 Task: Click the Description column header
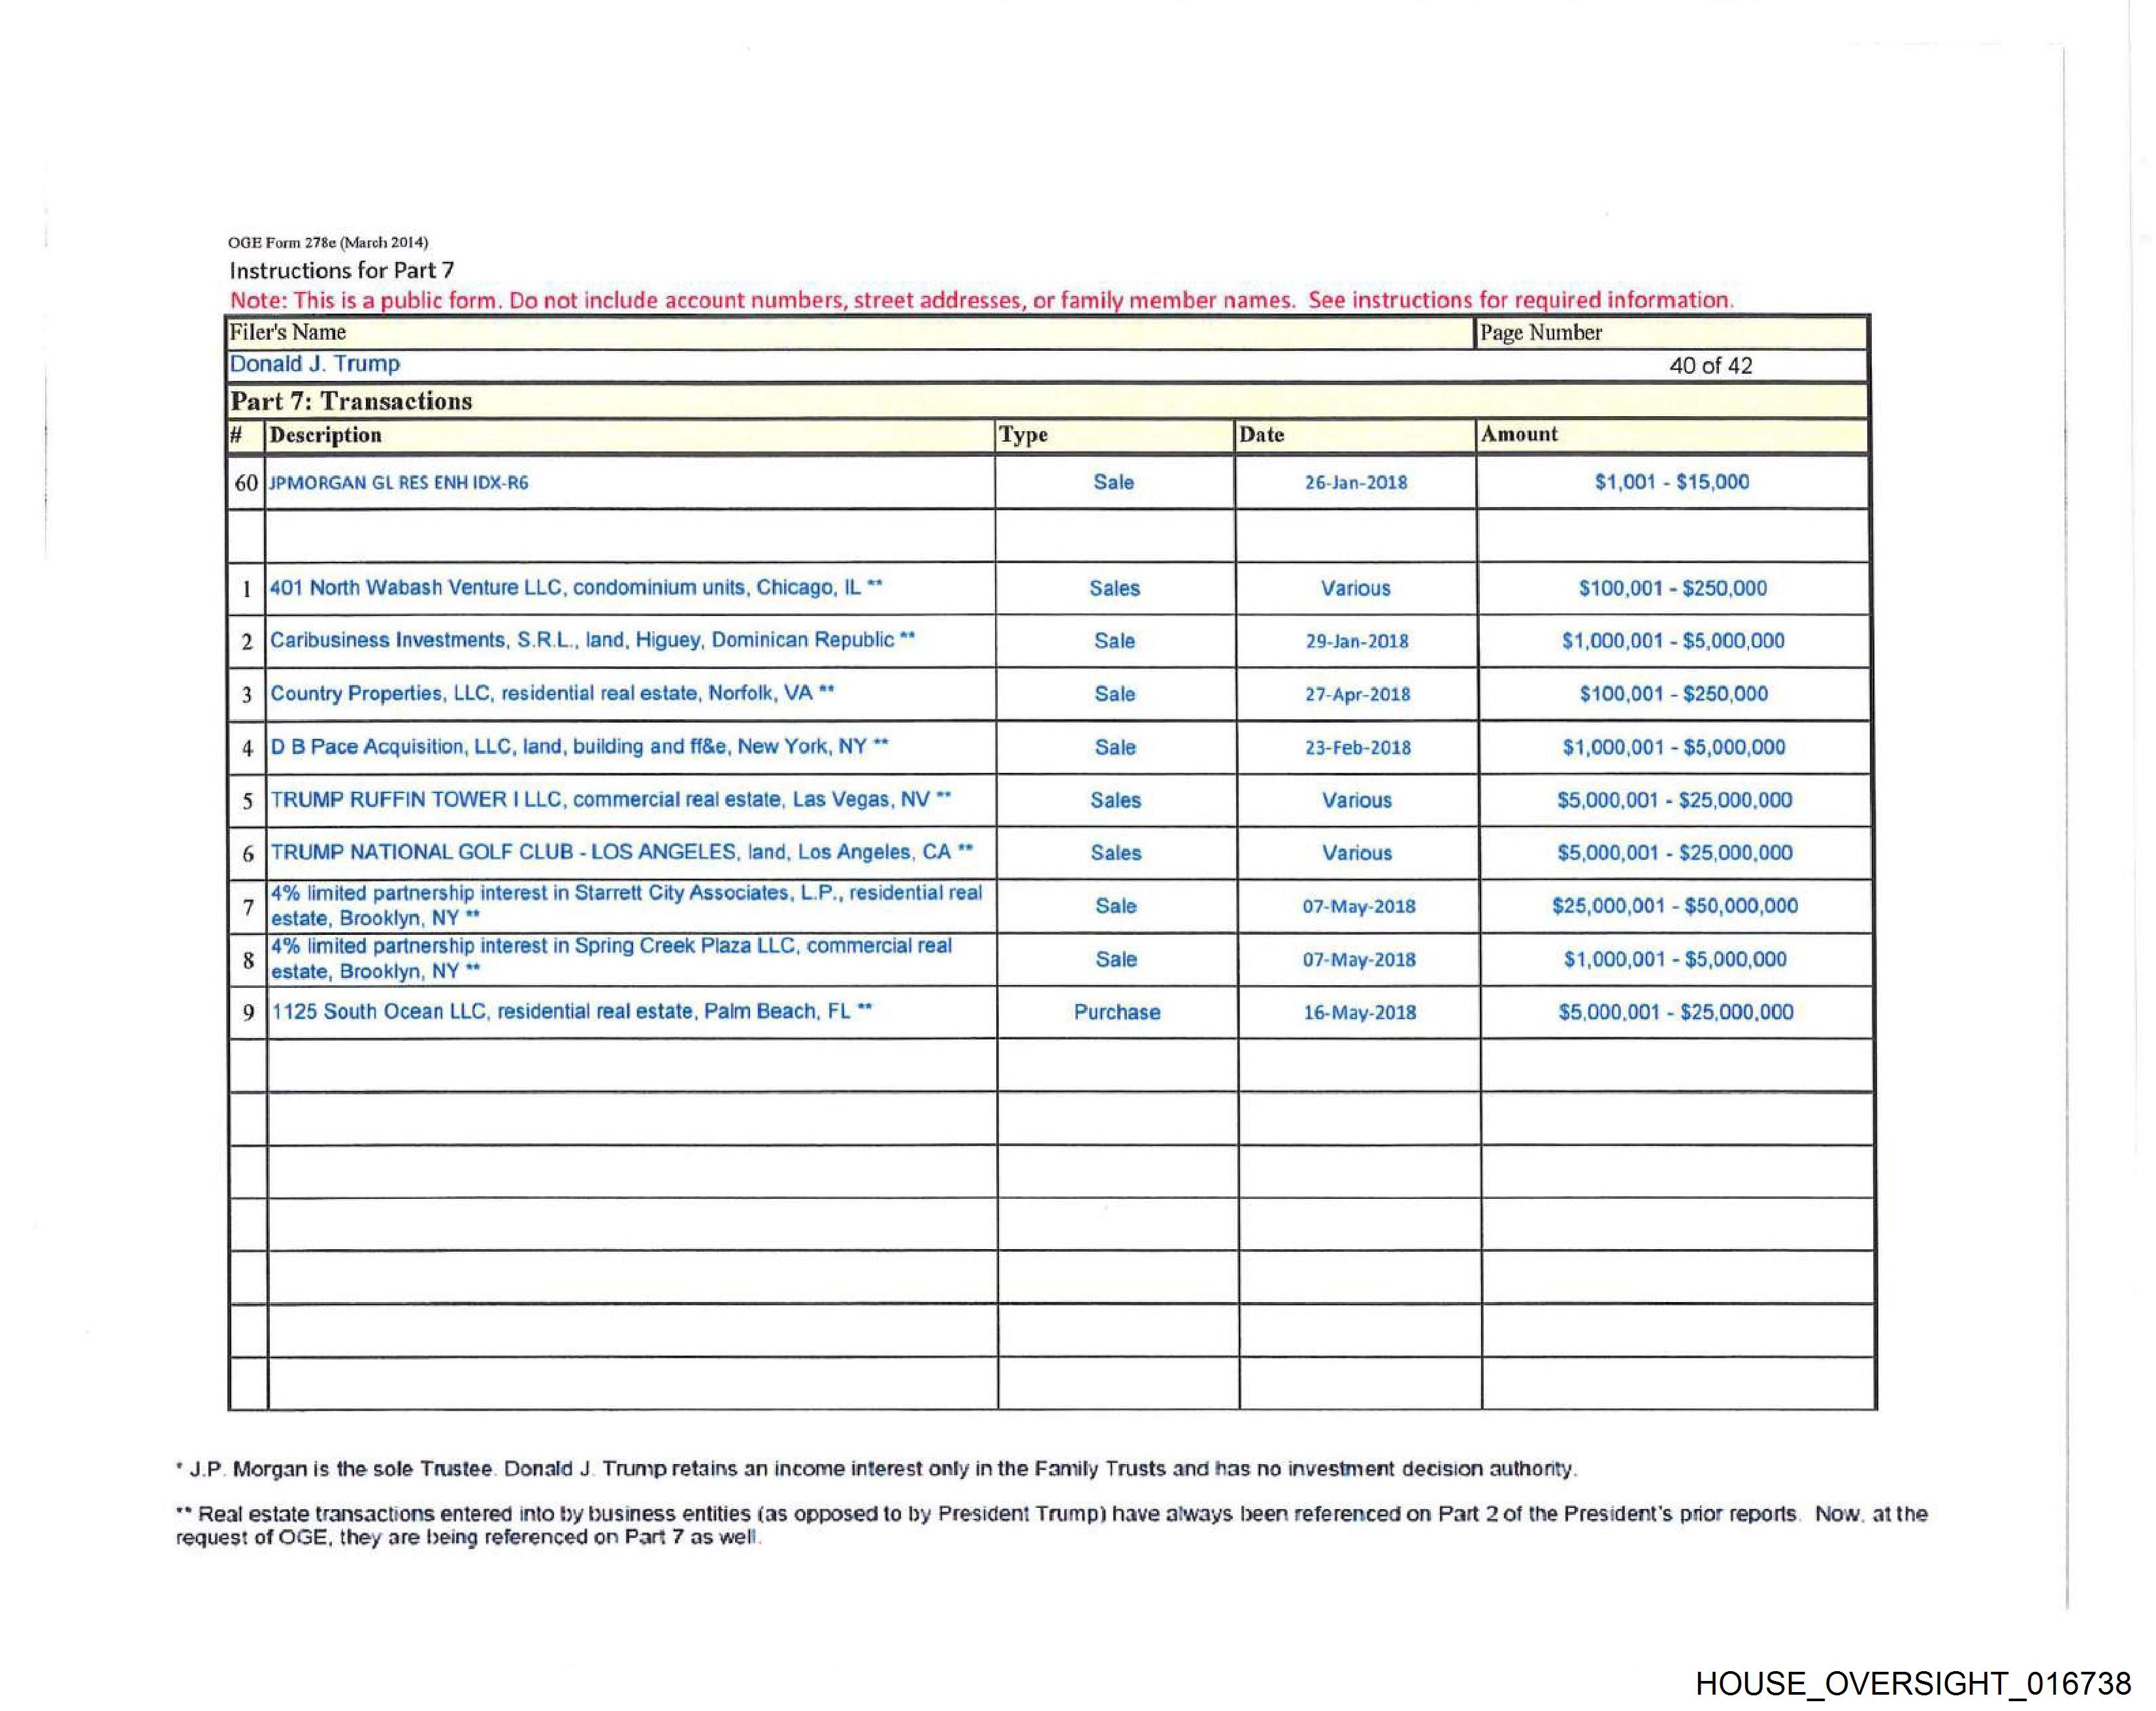[x=326, y=435]
